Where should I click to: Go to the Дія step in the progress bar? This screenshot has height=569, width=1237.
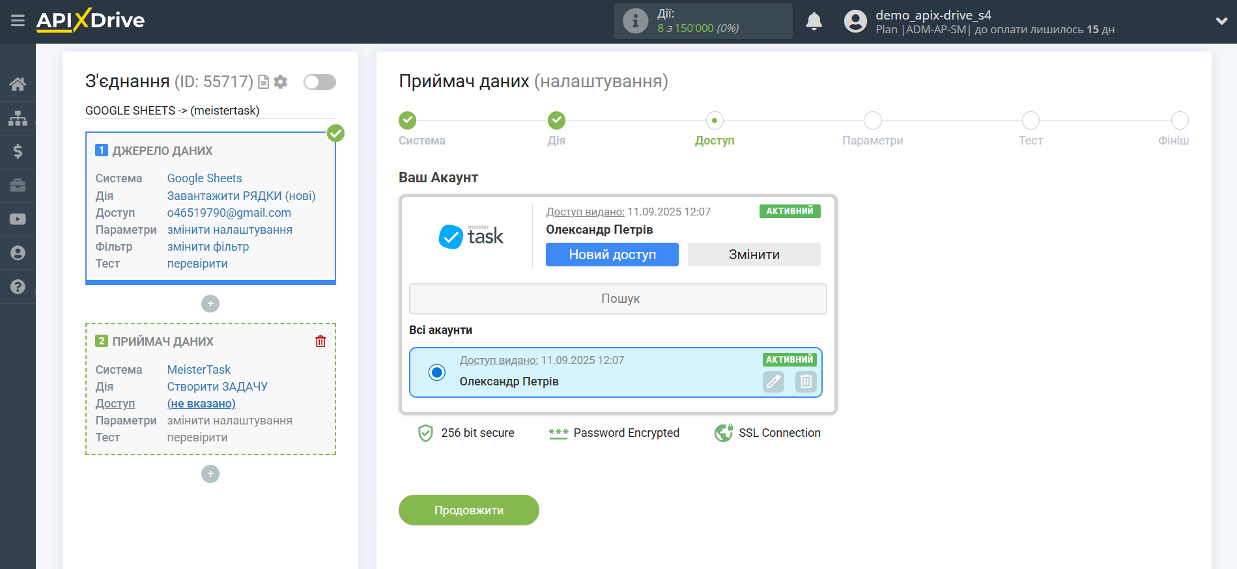point(556,120)
